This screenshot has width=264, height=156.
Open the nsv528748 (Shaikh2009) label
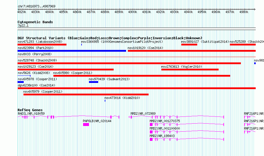37,60
